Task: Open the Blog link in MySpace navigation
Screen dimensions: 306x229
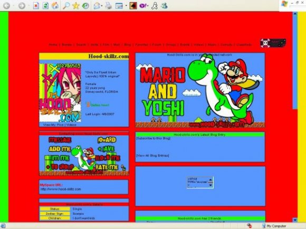Action: pyautogui.click(x=128, y=45)
